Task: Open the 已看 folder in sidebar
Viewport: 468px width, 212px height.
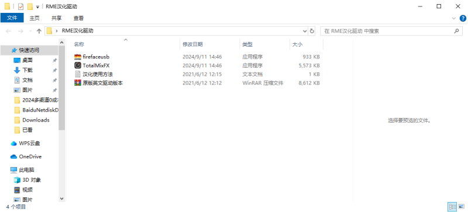Action: tap(27, 130)
